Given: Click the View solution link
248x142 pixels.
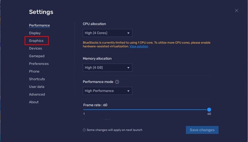Looking at the screenshot, I should 139,46.
